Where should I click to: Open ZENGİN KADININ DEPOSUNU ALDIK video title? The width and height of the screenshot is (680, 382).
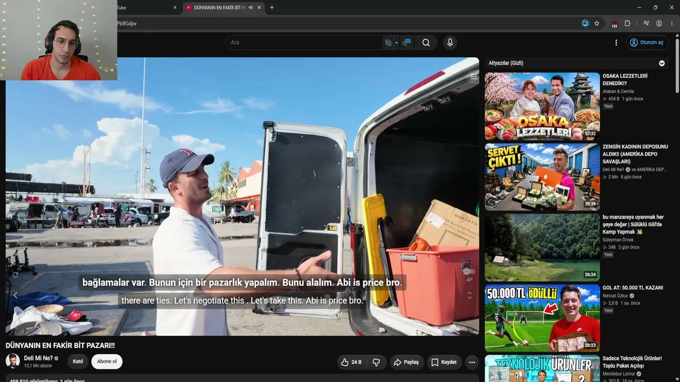635,154
